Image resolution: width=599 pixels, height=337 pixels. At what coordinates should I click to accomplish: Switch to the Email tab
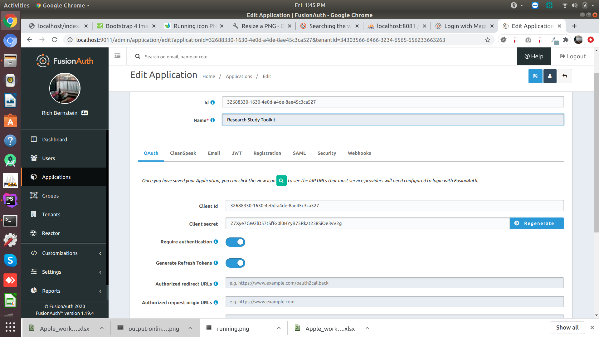pyautogui.click(x=214, y=153)
